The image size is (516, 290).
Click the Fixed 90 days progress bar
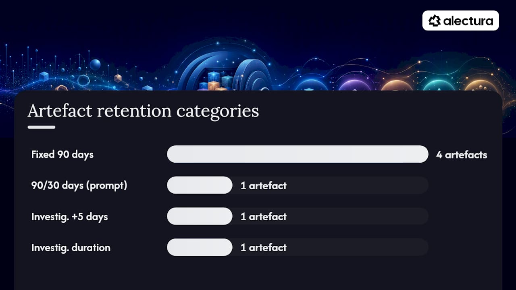298,154
